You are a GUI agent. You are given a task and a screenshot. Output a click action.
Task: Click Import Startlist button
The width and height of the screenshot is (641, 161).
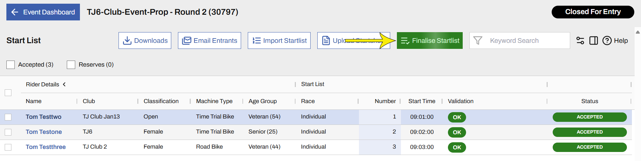point(279,41)
